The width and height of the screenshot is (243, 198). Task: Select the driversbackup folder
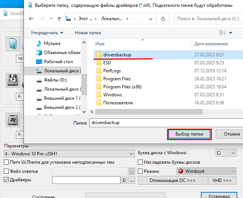tap(169, 55)
